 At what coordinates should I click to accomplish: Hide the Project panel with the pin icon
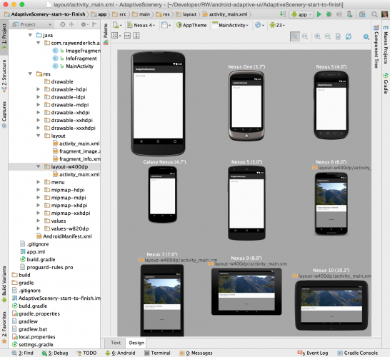(94, 24)
